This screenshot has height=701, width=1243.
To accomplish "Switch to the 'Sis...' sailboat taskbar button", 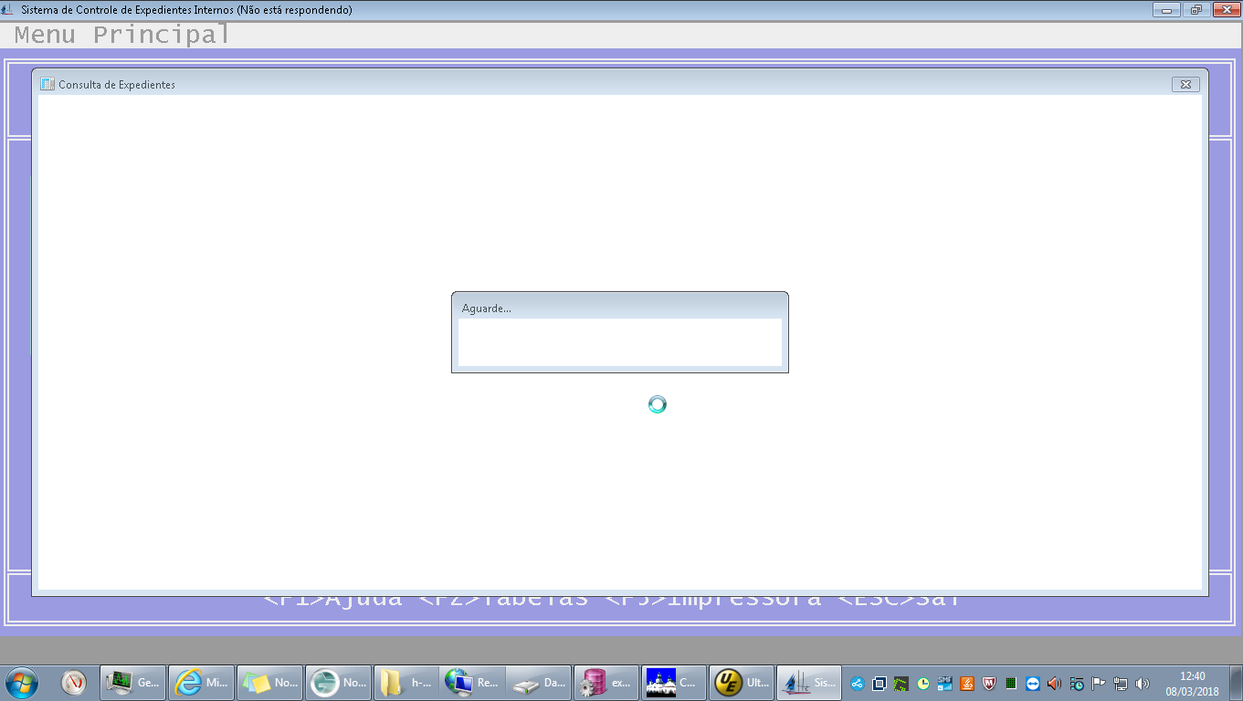I will pyautogui.click(x=809, y=683).
